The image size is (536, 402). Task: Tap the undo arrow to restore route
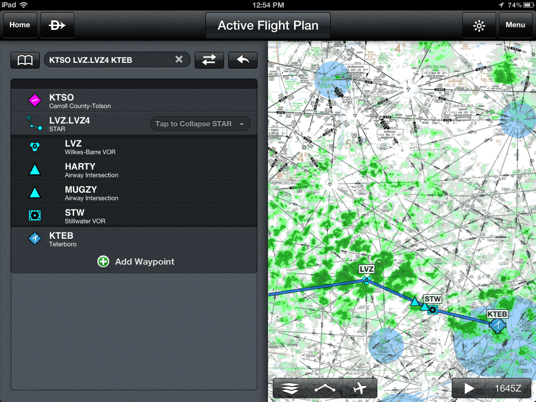coord(242,60)
